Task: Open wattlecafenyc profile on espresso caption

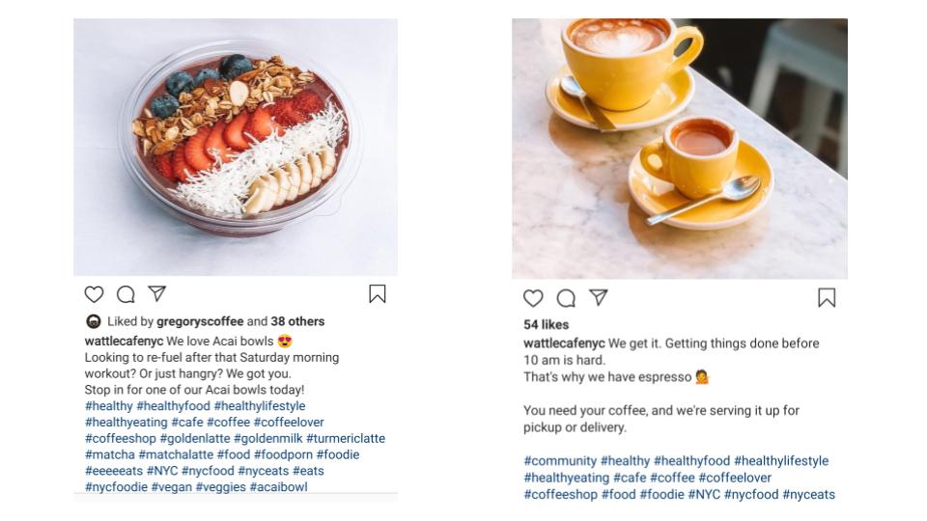Action: click(x=562, y=343)
